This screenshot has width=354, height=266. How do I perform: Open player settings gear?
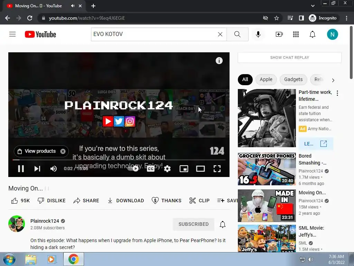coord(167,169)
